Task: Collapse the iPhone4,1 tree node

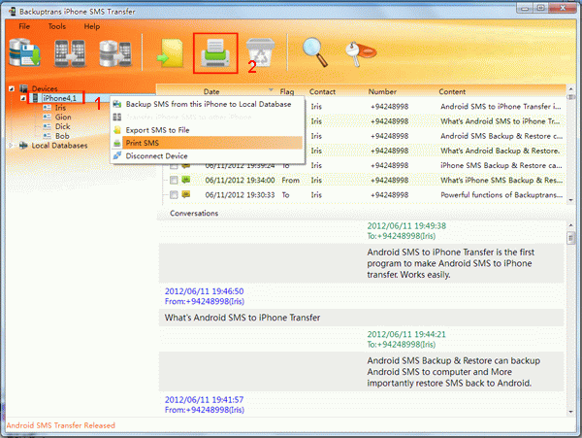Action: click(x=23, y=98)
